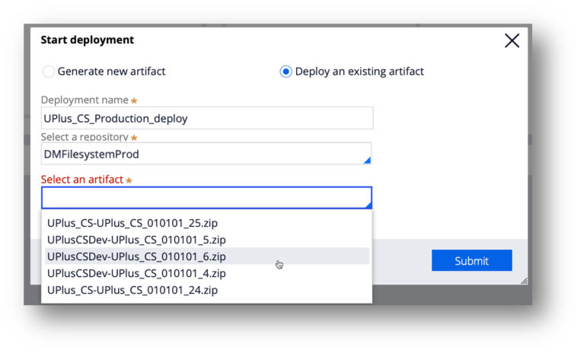Click the Start deployment dialog title

(x=88, y=40)
